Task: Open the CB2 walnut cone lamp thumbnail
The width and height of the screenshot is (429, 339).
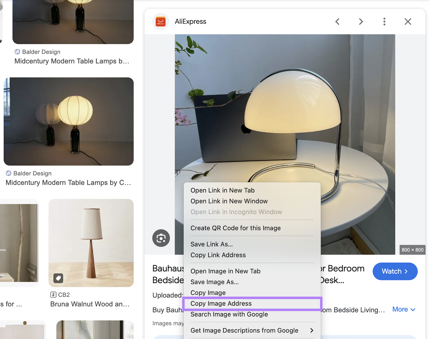Action: tap(91, 243)
